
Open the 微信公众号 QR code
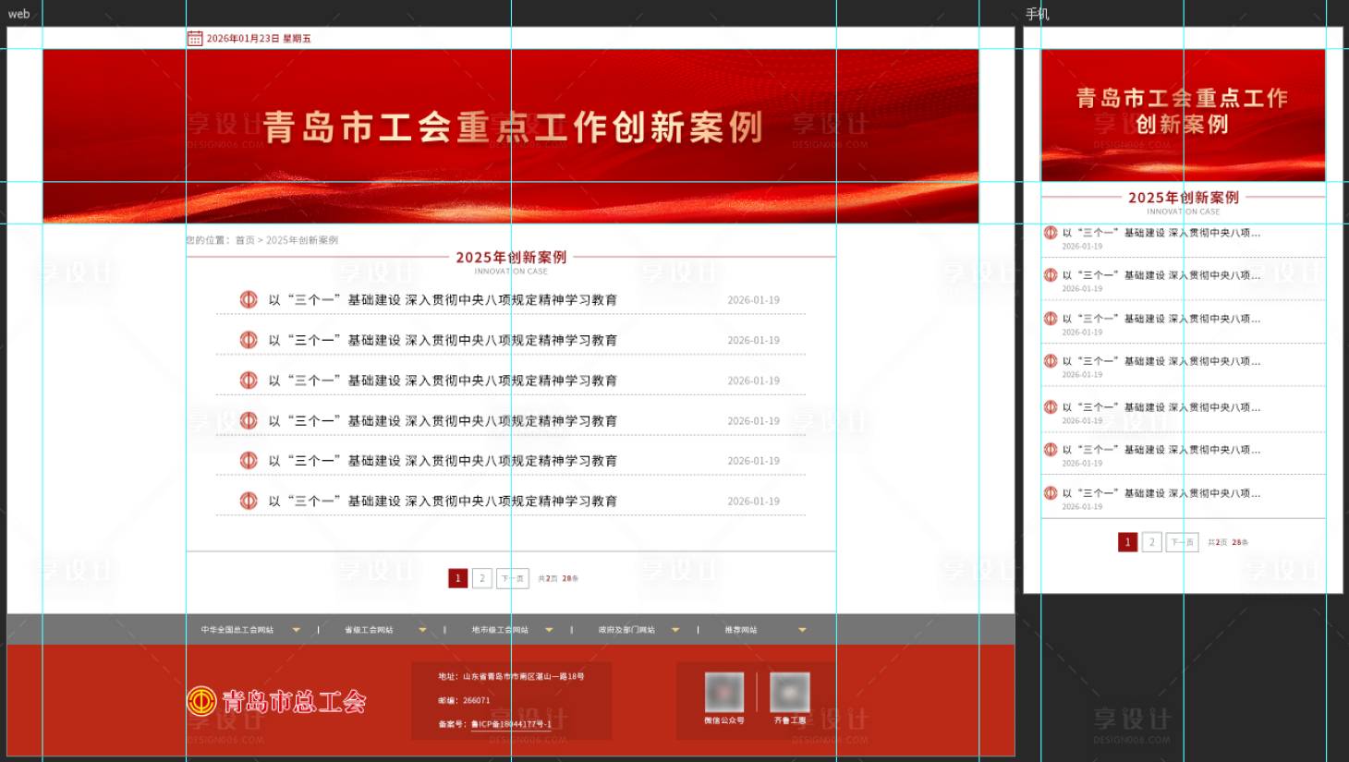point(723,693)
